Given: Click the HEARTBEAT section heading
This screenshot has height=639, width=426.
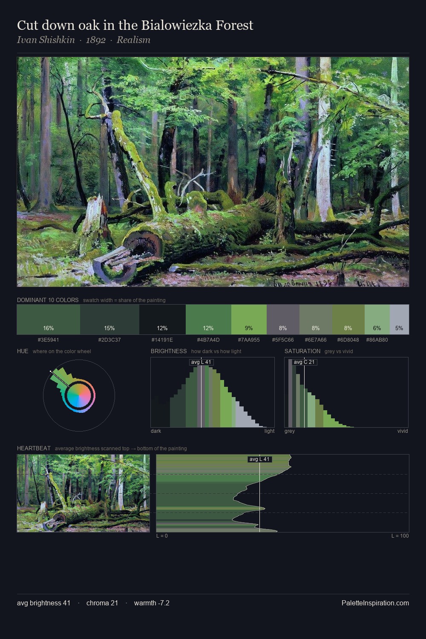Looking at the screenshot, I should point(34,448).
